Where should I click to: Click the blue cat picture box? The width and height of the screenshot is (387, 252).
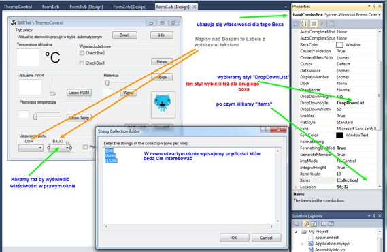163,104
